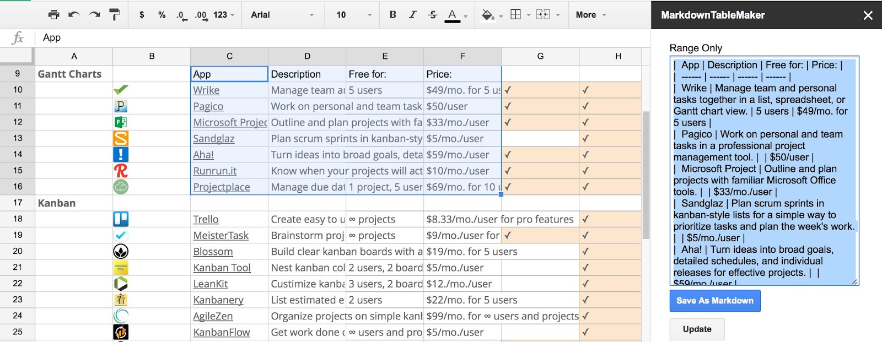Click inside the markdown output text area
The image size is (882, 342).
pyautogui.click(x=764, y=171)
